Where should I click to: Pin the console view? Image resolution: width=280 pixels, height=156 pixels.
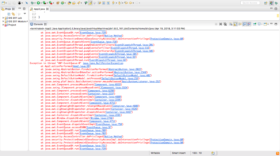(x=254, y=24)
